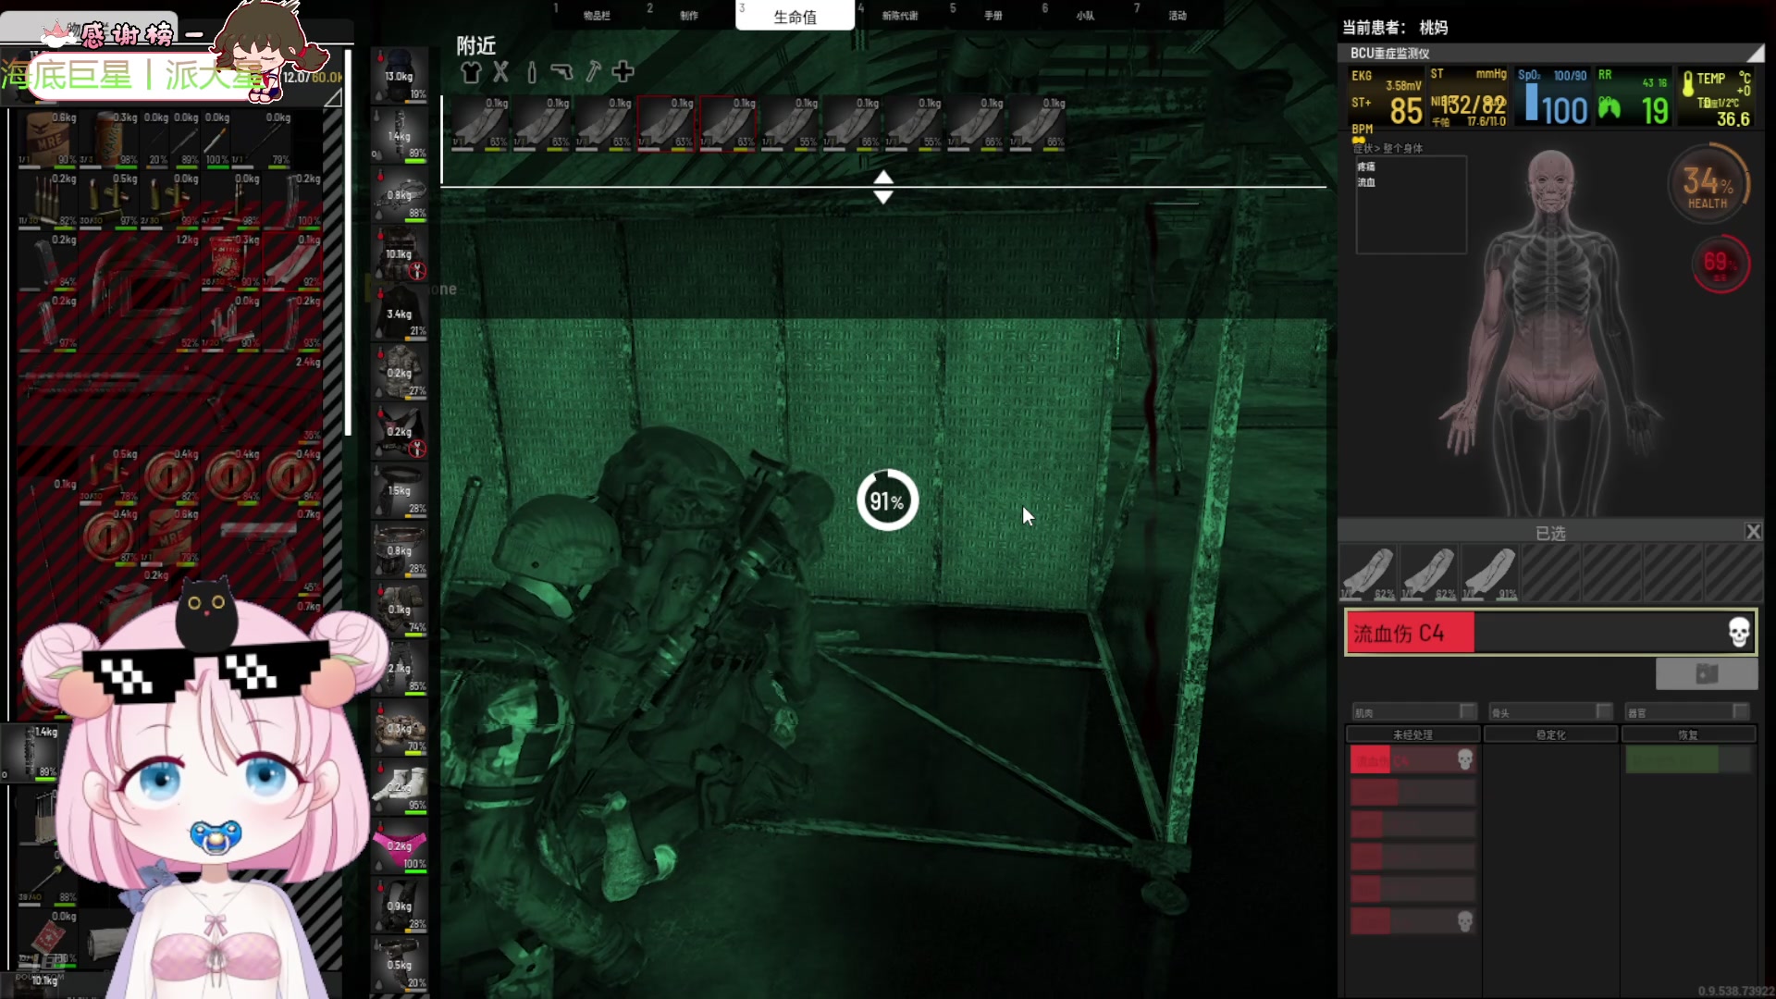Select the white 95% footwear slot
This screenshot has height=999, width=1776.
coord(400,786)
